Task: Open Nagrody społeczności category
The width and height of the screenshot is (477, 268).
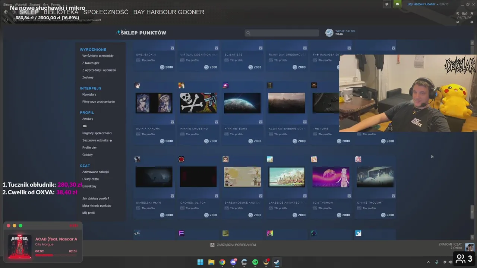Action: [97, 133]
